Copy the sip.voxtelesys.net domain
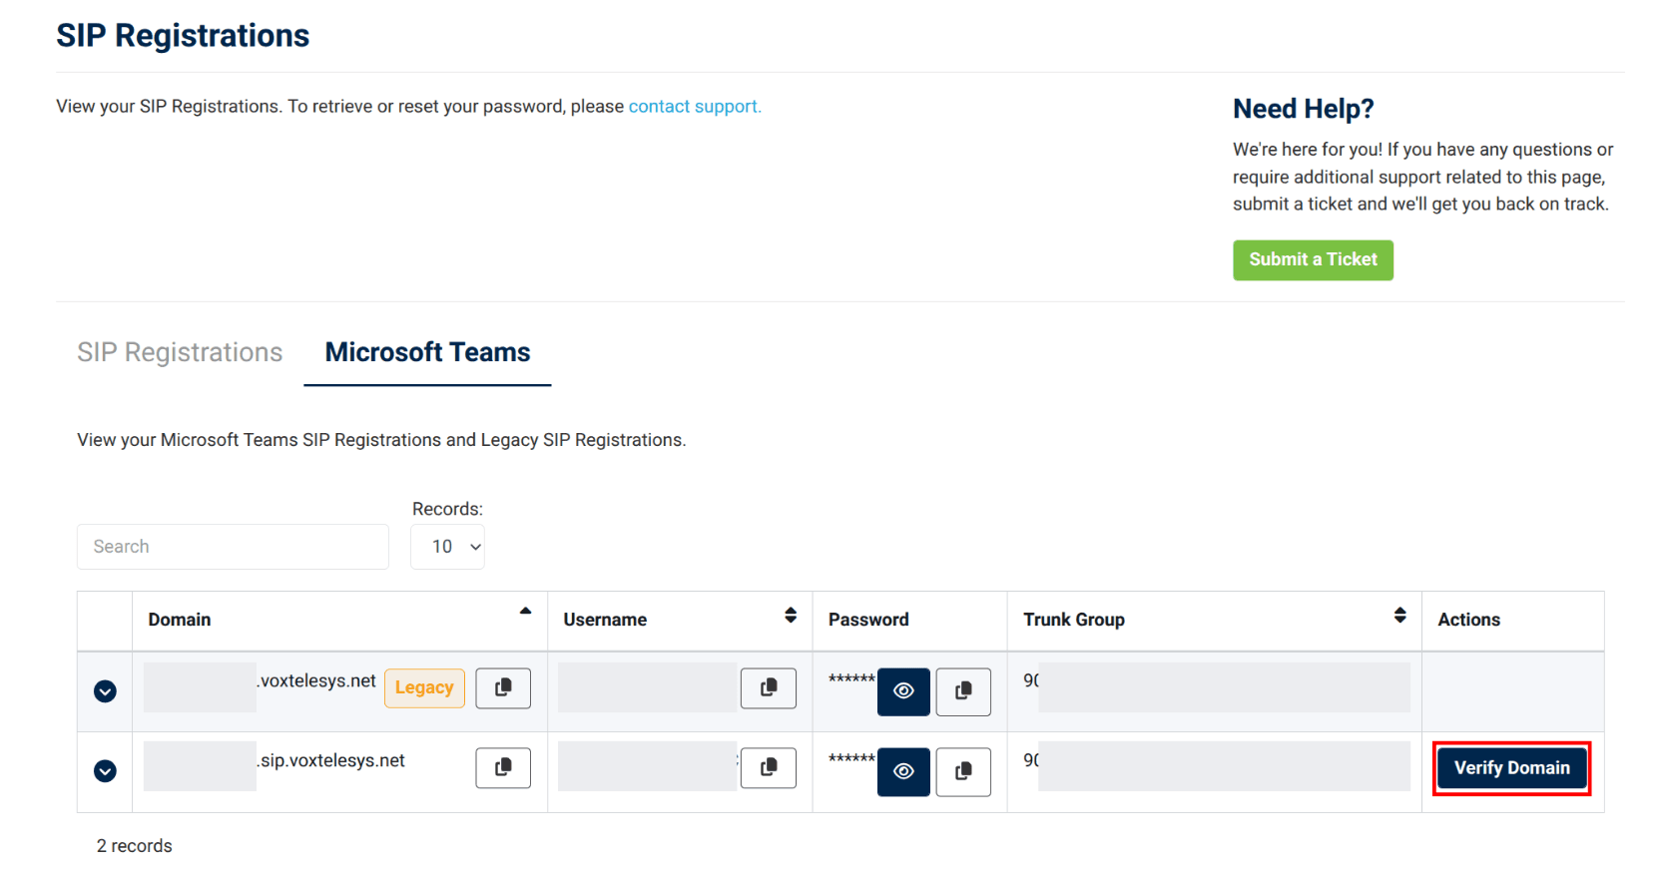This screenshot has height=879, width=1666. [x=503, y=767]
